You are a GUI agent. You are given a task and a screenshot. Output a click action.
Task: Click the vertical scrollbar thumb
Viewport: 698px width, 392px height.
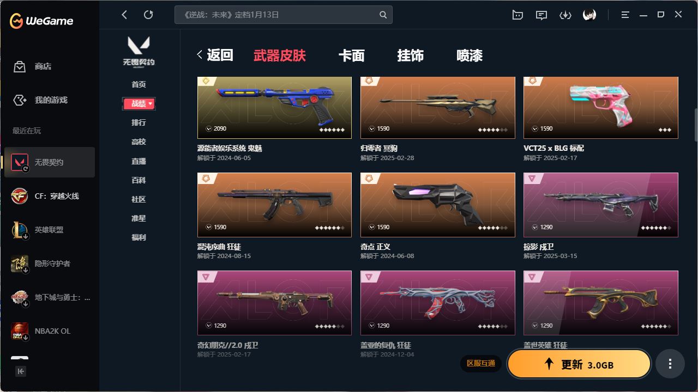click(695, 125)
